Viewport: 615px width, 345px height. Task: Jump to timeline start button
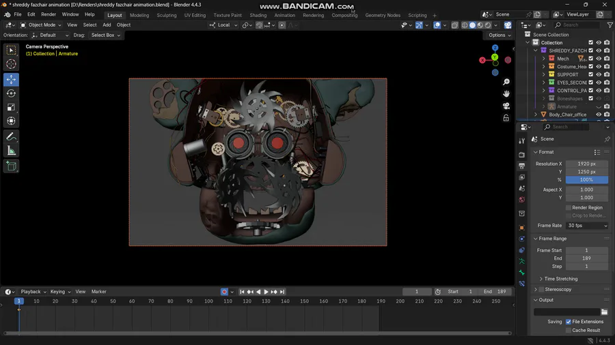click(242, 292)
